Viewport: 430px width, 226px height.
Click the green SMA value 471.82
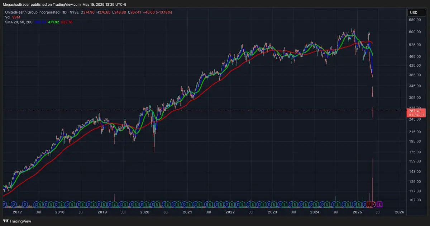click(x=54, y=22)
